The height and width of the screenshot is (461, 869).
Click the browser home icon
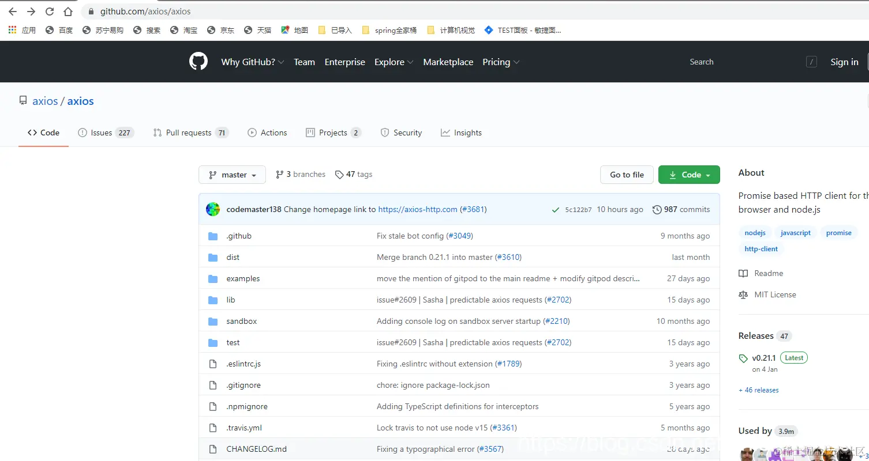point(68,12)
